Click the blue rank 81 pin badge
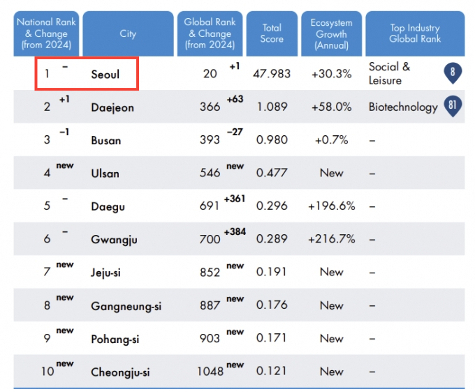 click(453, 106)
